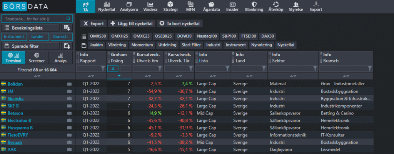Image resolution: width=394 pixels, height=154 pixels.
Task: Click the briefcase icon next to Boliden
Action: tap(69, 84)
